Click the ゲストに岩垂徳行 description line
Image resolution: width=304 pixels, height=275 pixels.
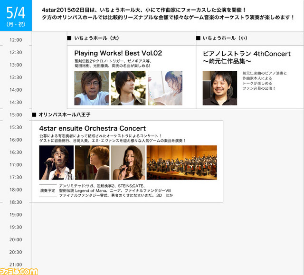coord(113,141)
